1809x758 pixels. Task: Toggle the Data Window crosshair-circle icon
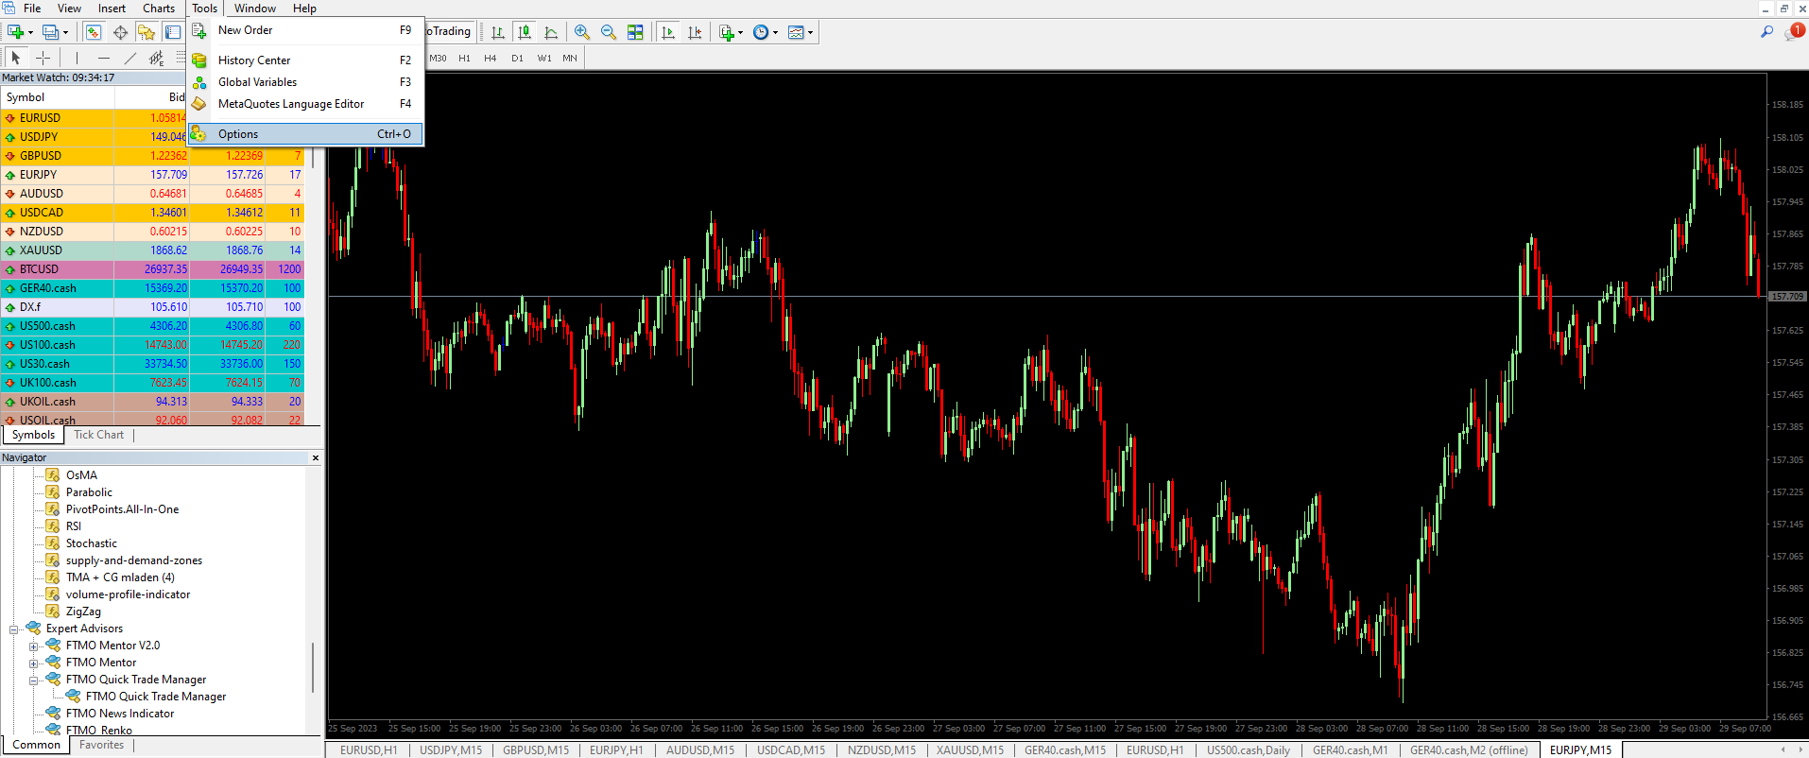click(120, 32)
